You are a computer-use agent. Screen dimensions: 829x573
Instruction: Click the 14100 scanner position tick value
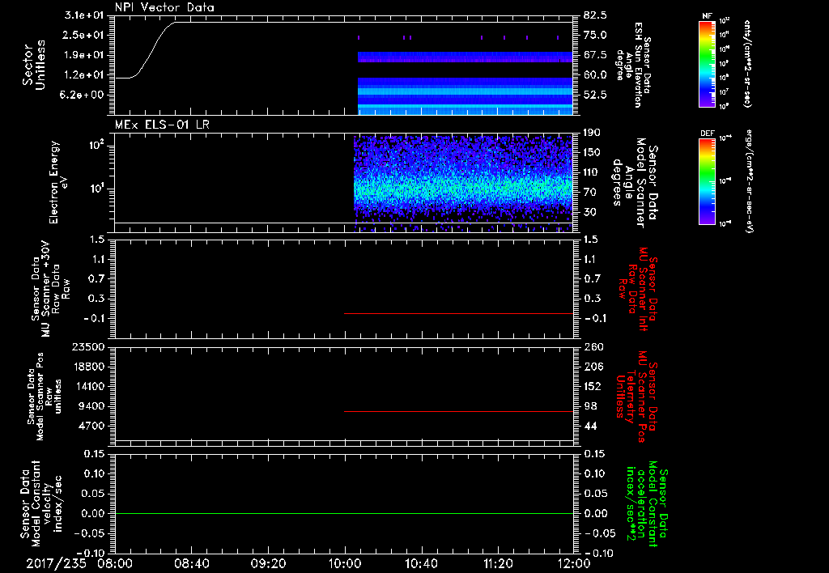tap(88, 386)
